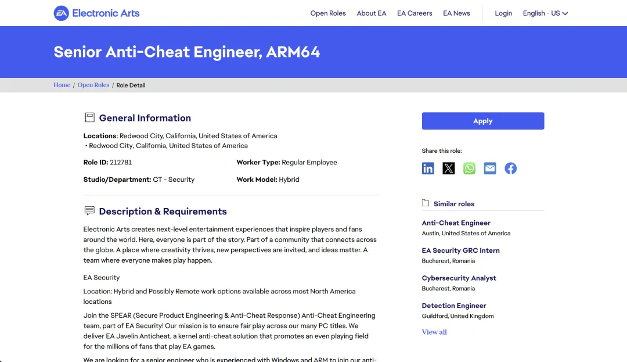Viewport: 627px width, 362px height.
Task: Share role on LinkedIn
Action: pyautogui.click(x=428, y=169)
